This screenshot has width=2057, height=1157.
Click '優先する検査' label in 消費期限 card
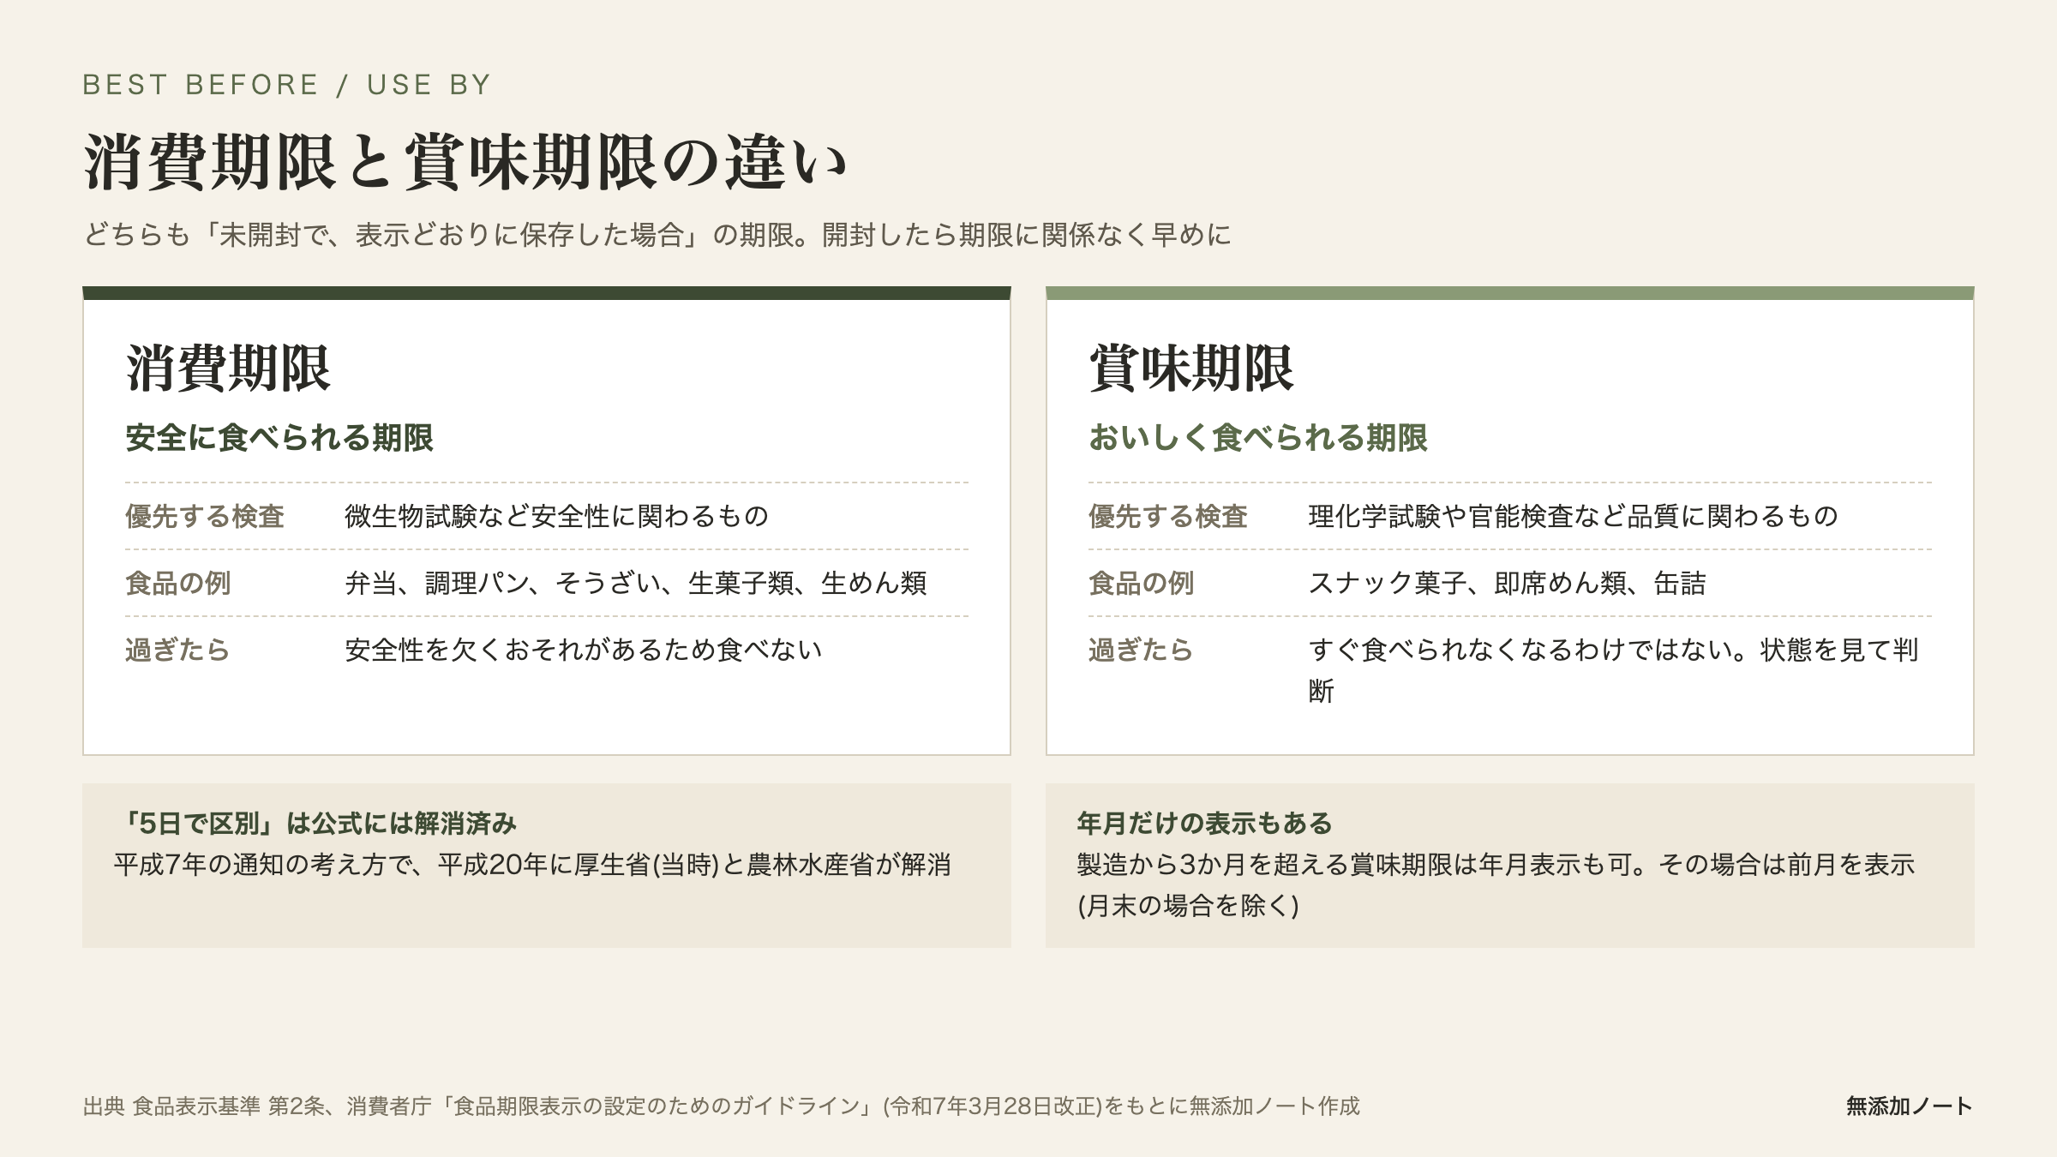click(x=205, y=516)
